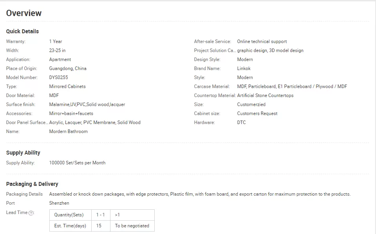
Task: Select the Quick Details section title
Action: 22,31
